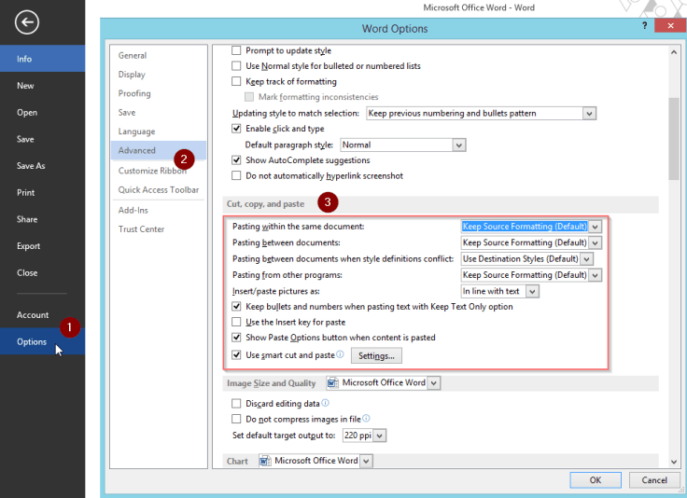Check Use Normal style for bulleted lists
Viewport: 687px width, 498px height.
tap(236, 65)
